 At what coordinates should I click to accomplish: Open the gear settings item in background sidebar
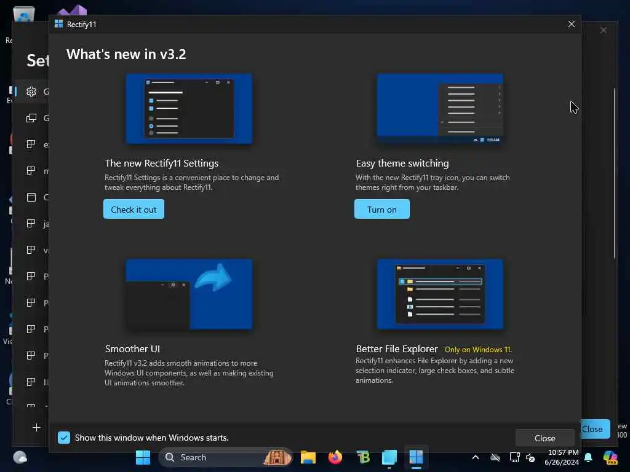pyautogui.click(x=31, y=92)
